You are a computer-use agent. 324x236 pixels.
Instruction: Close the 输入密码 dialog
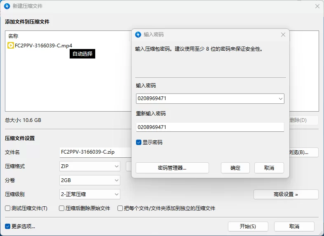pos(283,35)
